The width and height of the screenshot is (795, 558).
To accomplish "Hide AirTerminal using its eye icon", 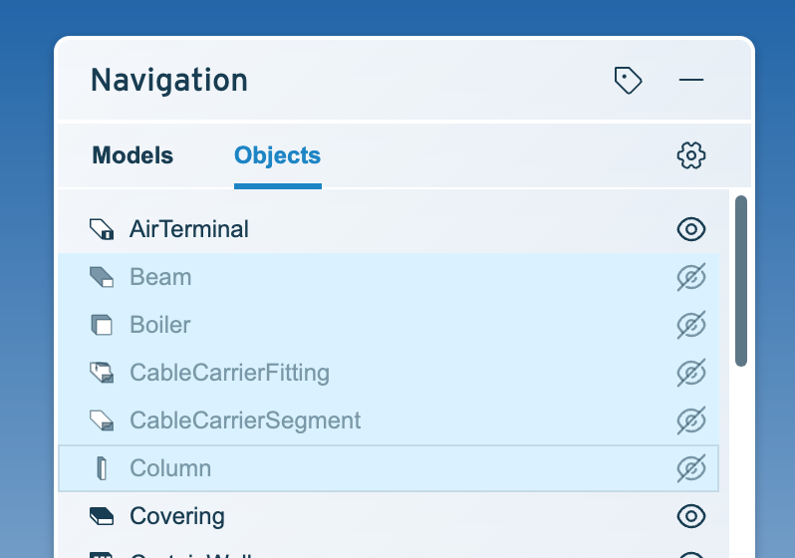I will 691,229.
